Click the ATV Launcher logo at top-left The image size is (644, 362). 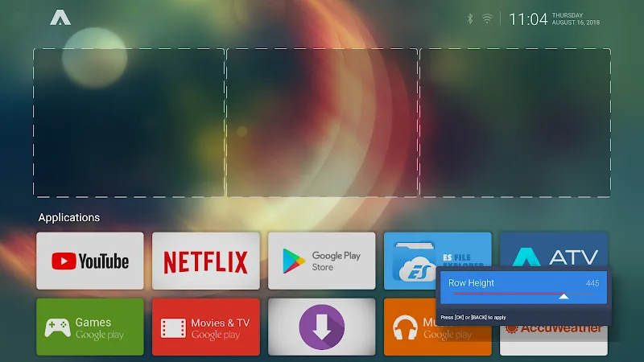pos(60,18)
